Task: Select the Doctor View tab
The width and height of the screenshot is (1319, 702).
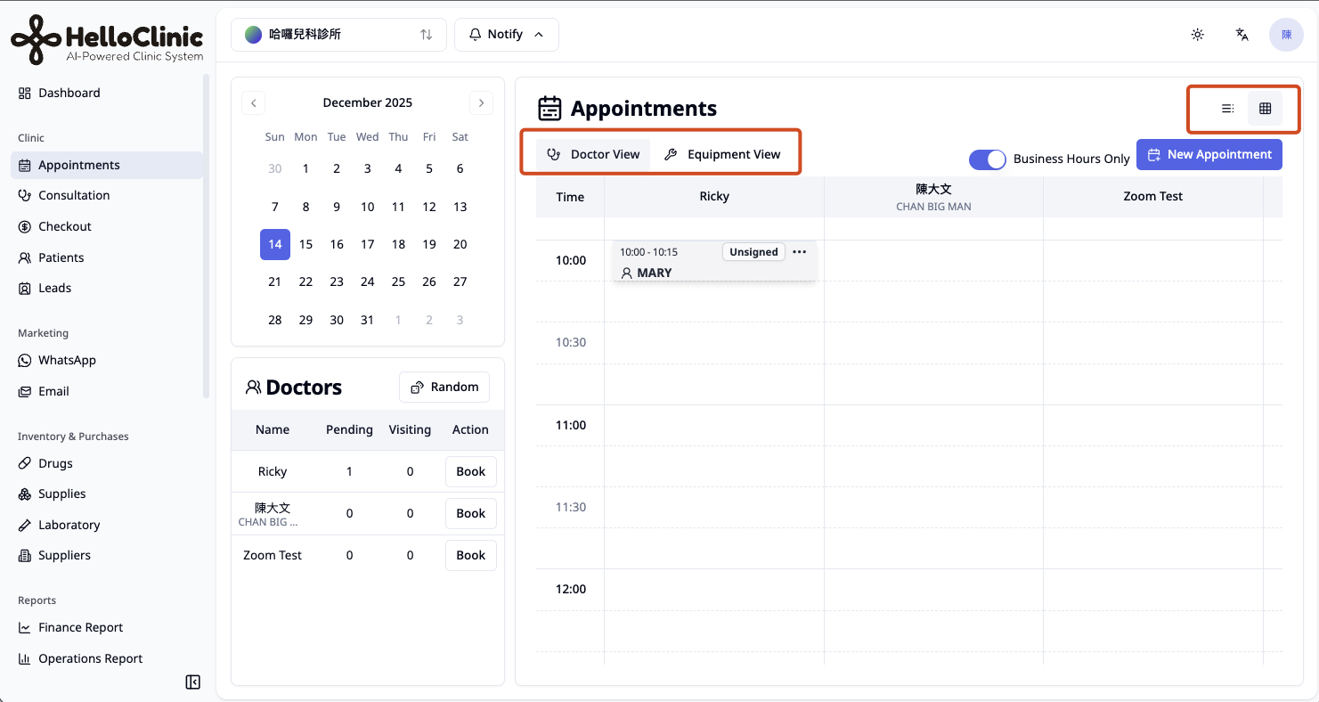Action: click(593, 154)
